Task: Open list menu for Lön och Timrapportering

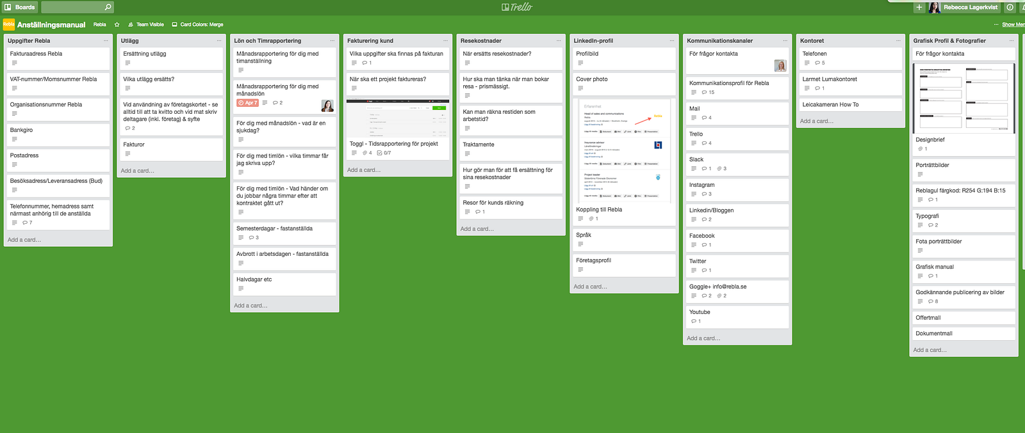Action: [x=332, y=40]
